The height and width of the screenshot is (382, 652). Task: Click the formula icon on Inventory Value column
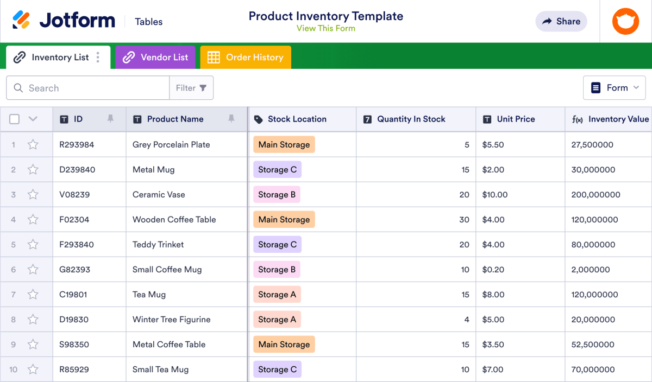coord(578,119)
